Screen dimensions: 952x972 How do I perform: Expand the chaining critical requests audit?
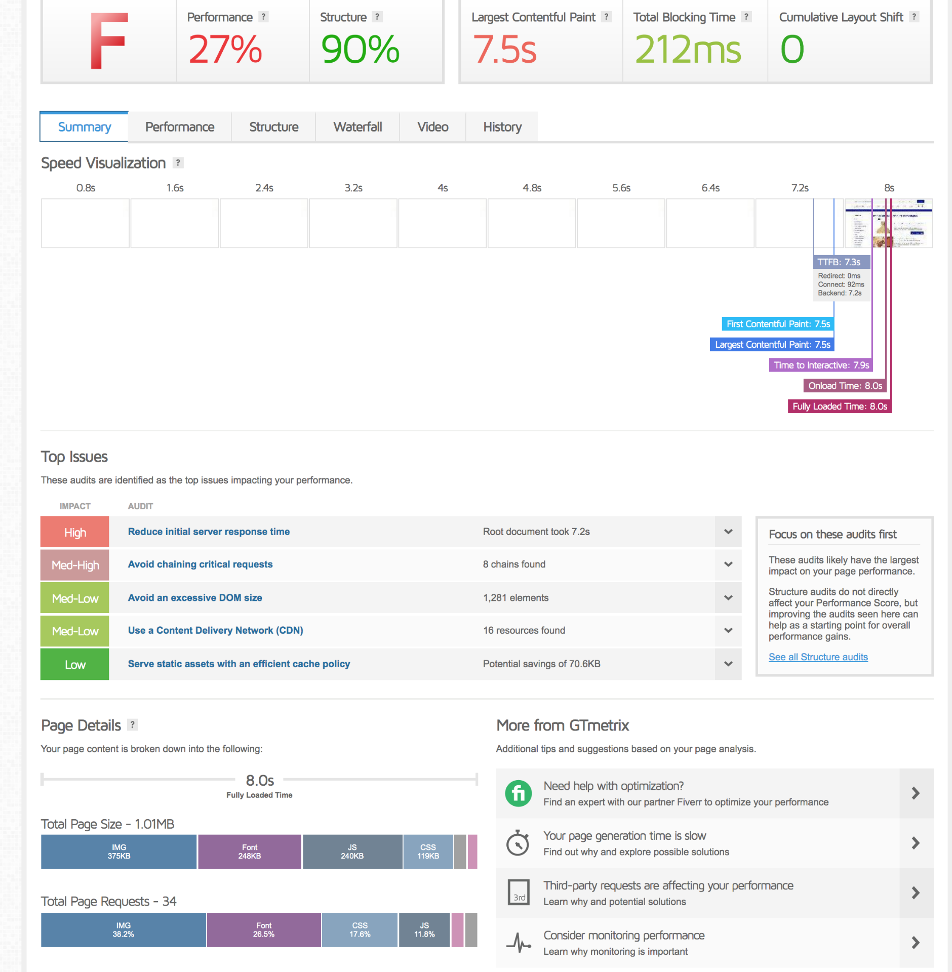[x=728, y=564]
